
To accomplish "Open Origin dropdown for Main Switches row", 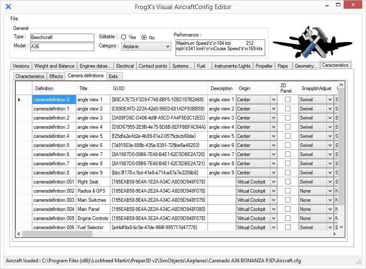I will pos(273,200).
